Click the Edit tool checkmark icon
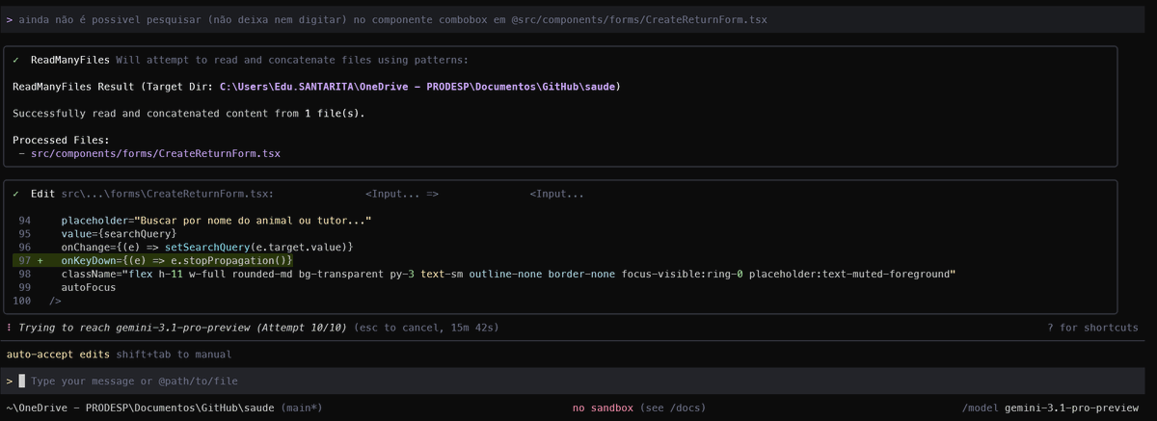 pos(16,194)
